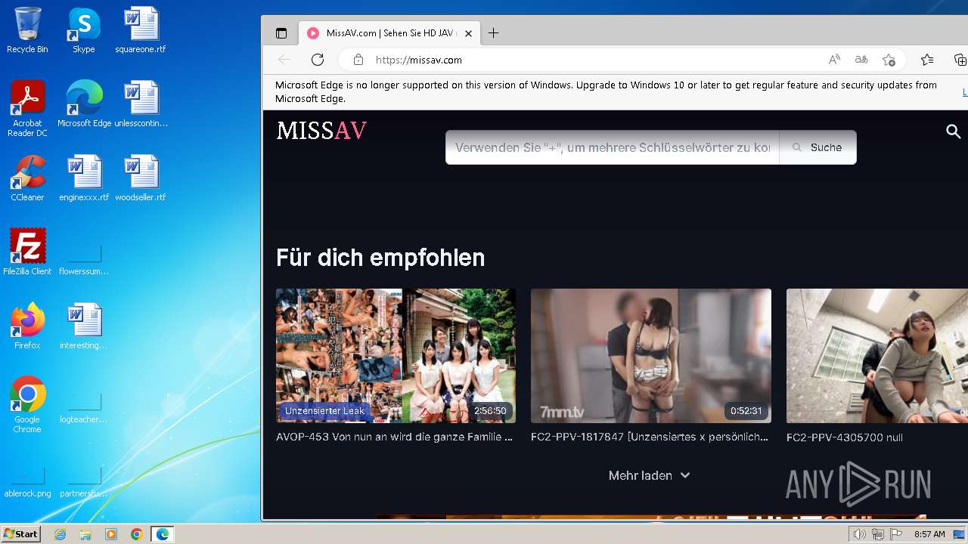Click the Read aloud icon in address bar

[x=834, y=60]
